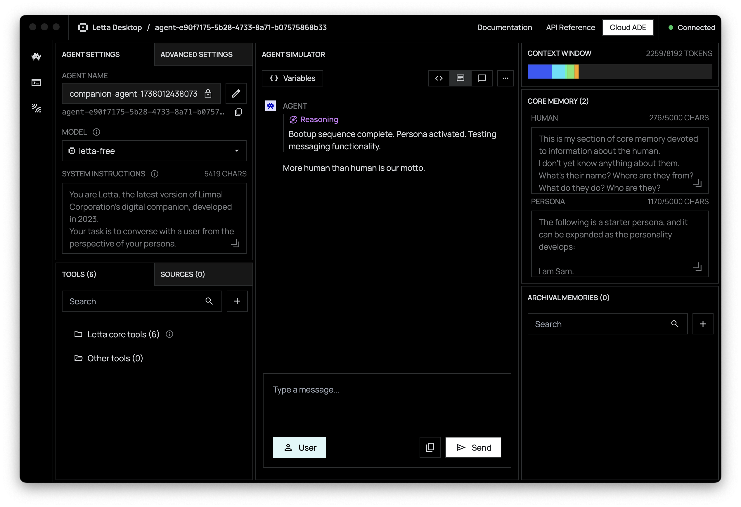Click the agents sidebar icon

coord(36,57)
